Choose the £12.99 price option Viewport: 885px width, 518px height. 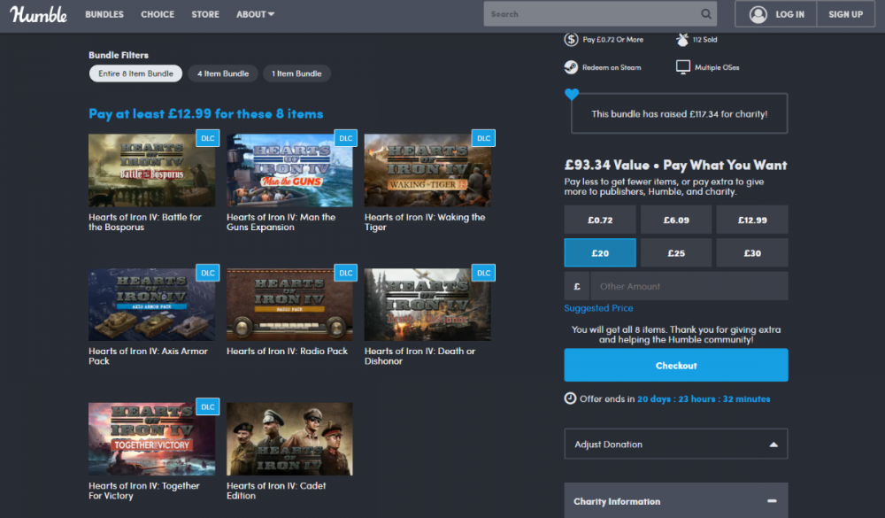[x=752, y=220]
